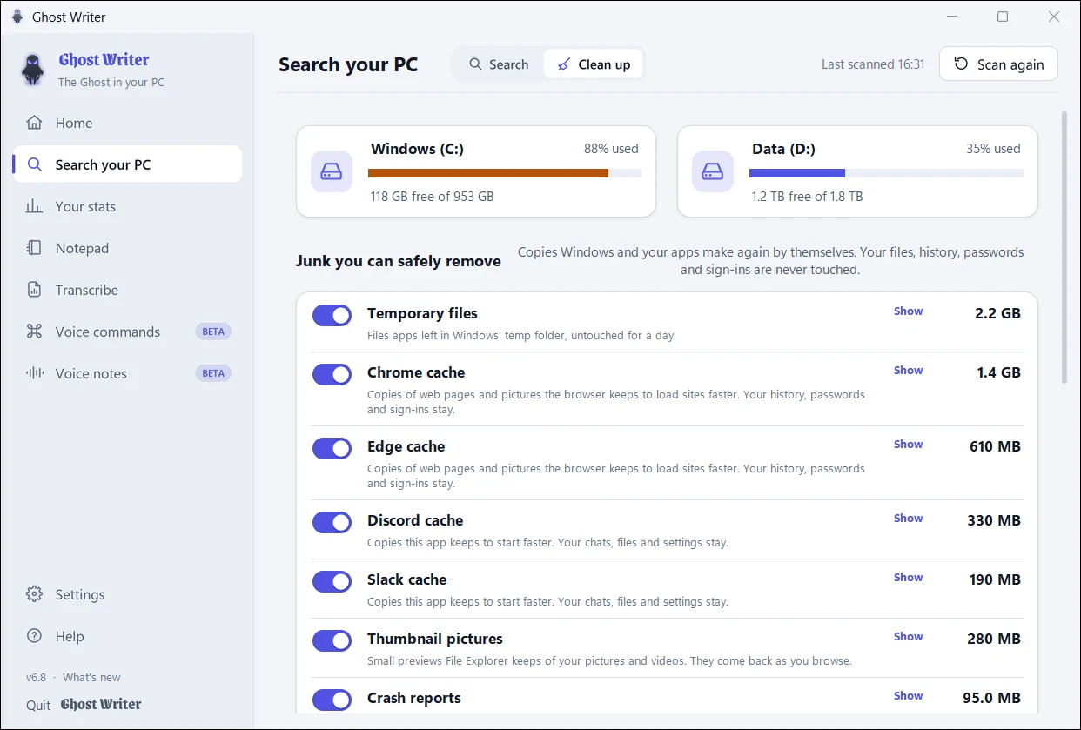The width and height of the screenshot is (1081, 730).
Task: Click the BETA badge beside Voice commands
Action: pyautogui.click(x=213, y=332)
